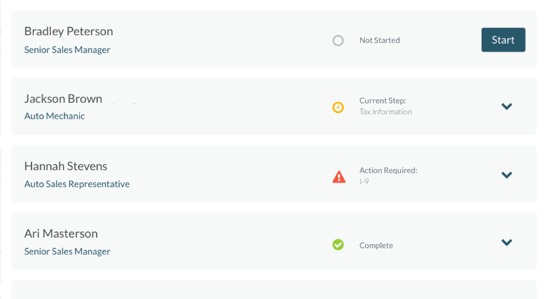
Task: Click Current Step Tax Information text
Action: (385, 107)
